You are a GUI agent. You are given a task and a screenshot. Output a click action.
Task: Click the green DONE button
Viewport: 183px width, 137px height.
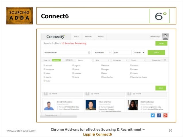(161, 88)
